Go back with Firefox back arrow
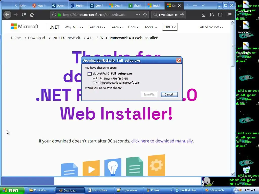259x194 pixels. 7,15
